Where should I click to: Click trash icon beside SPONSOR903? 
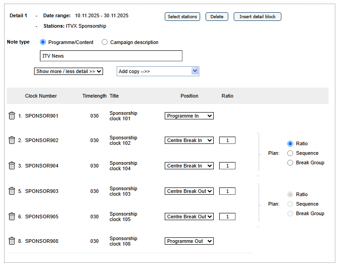12,191
